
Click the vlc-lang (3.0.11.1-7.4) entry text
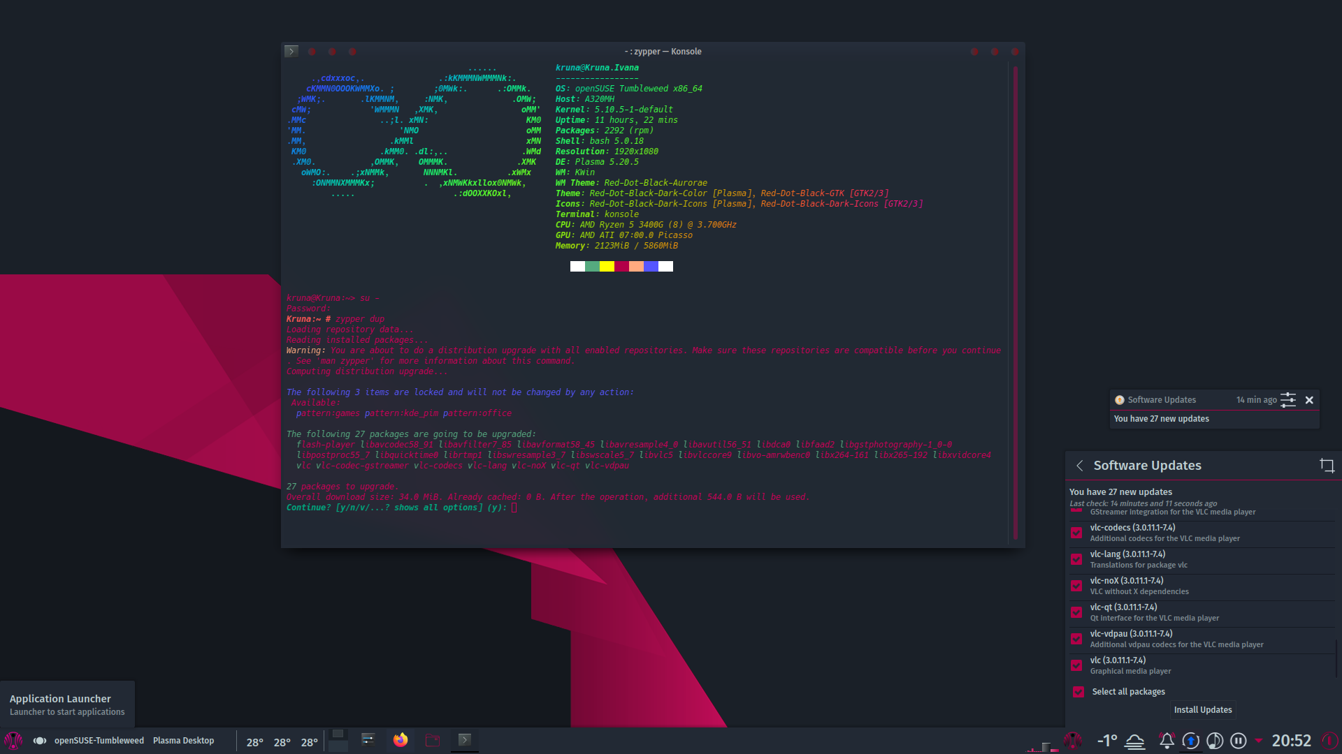click(x=1127, y=554)
